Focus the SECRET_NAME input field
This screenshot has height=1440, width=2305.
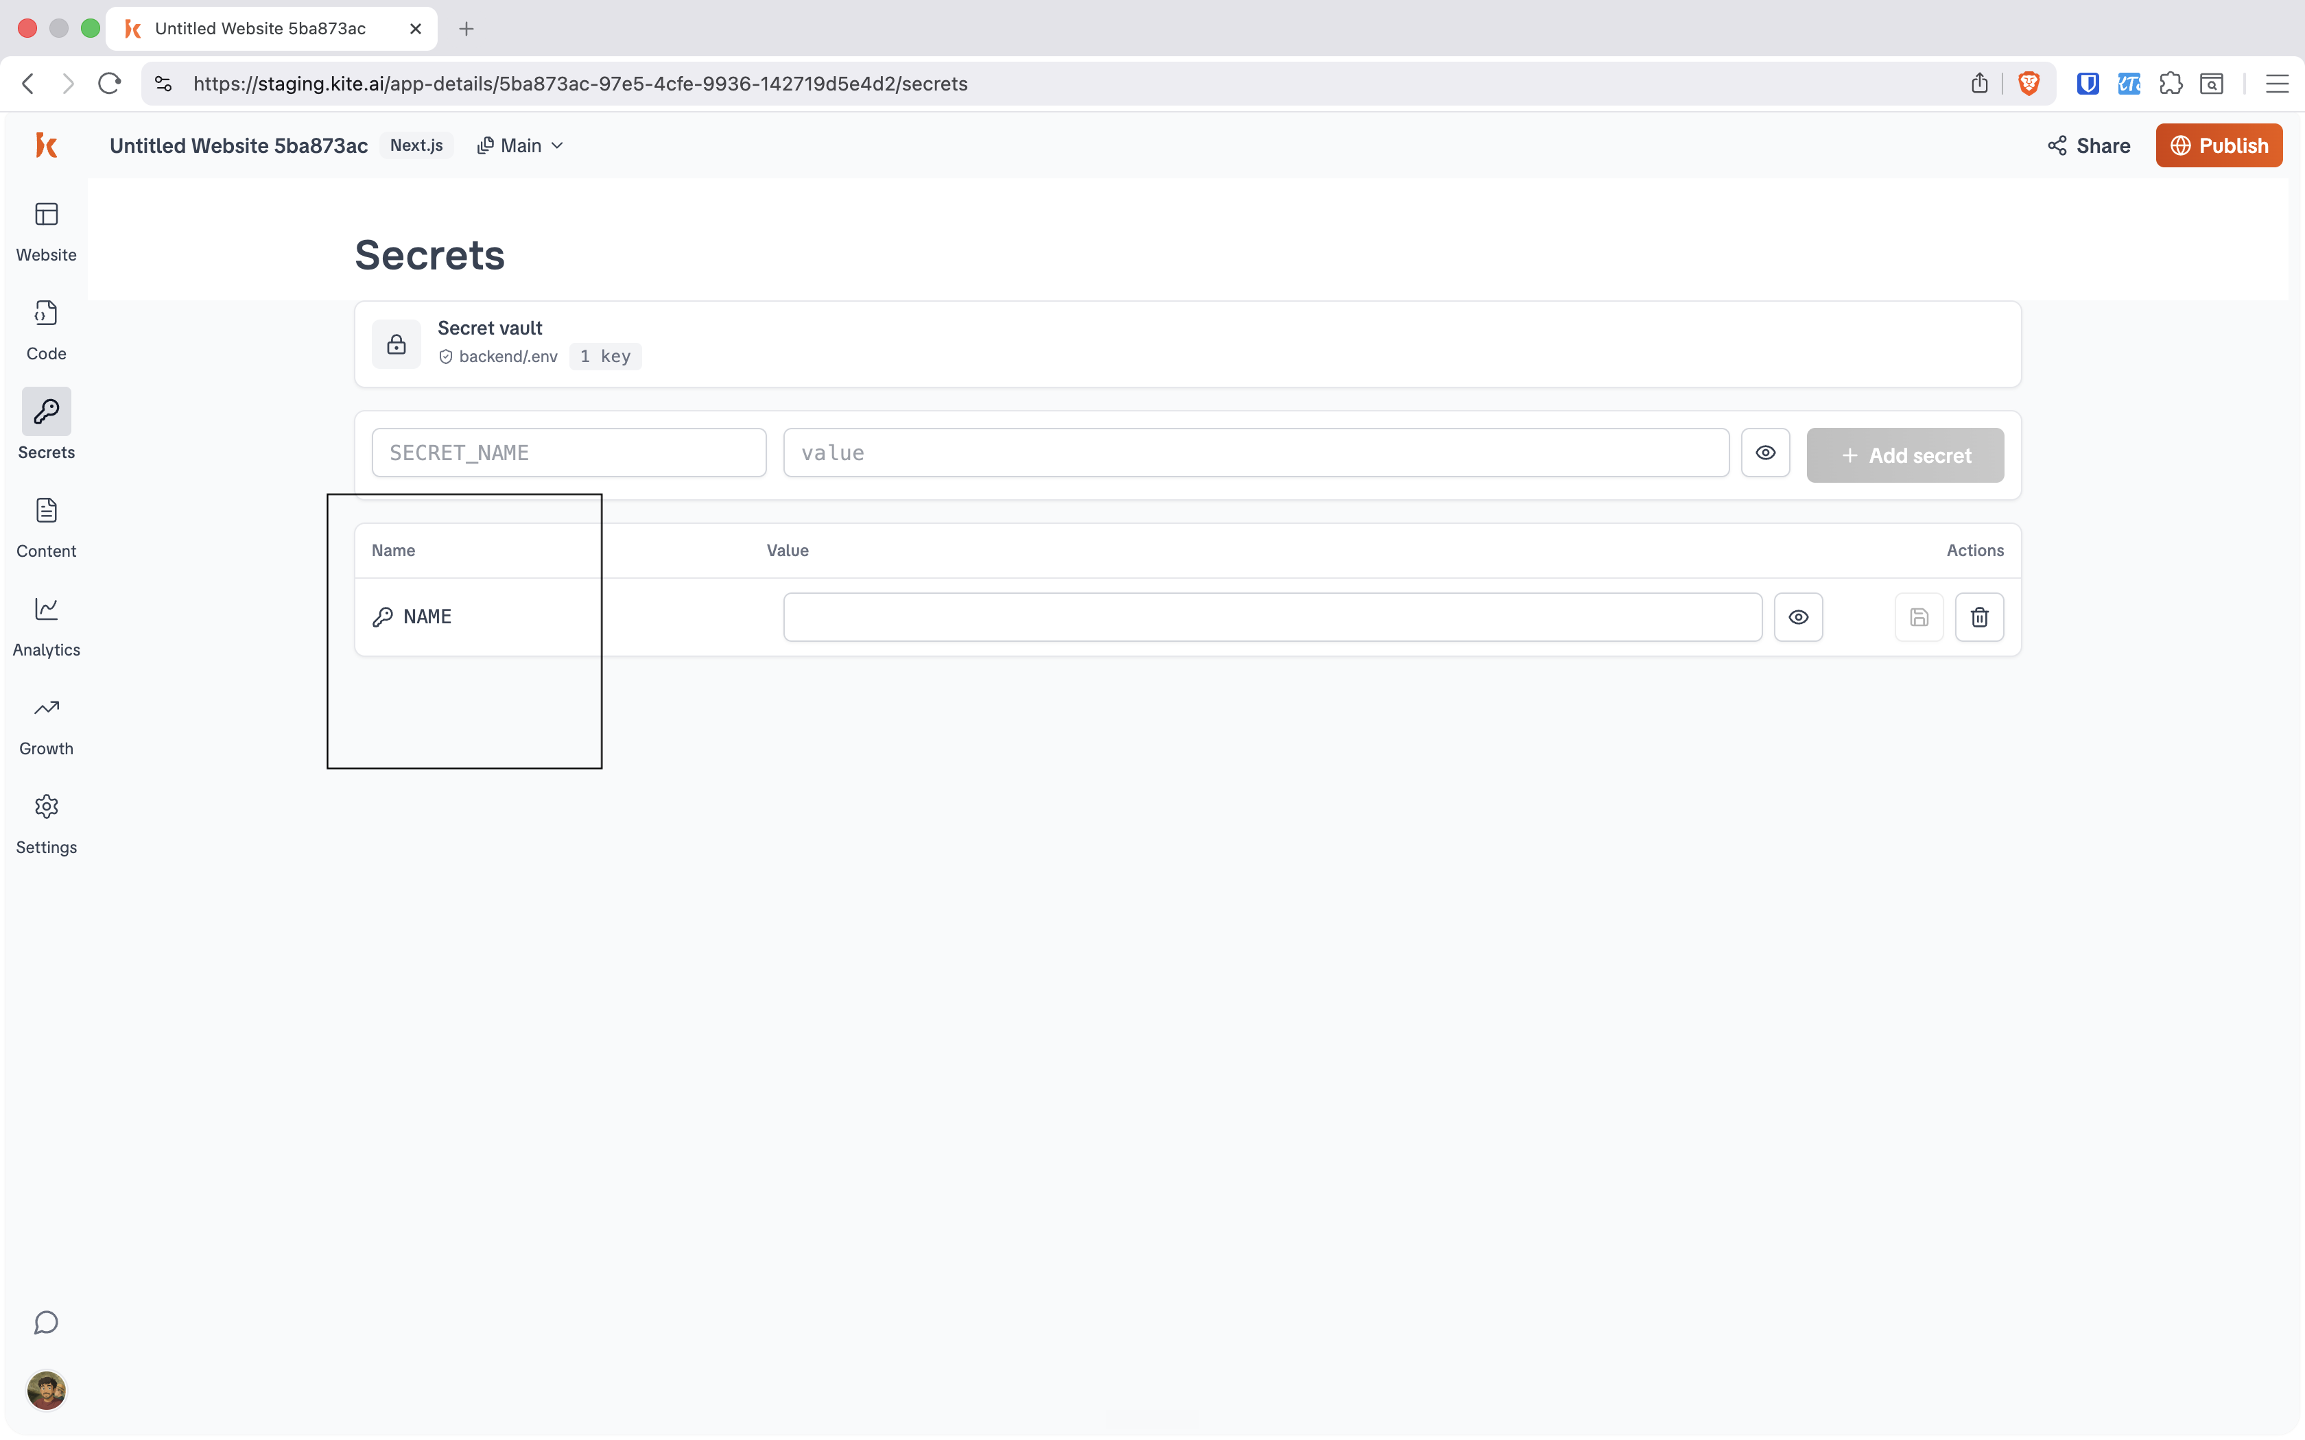click(569, 453)
